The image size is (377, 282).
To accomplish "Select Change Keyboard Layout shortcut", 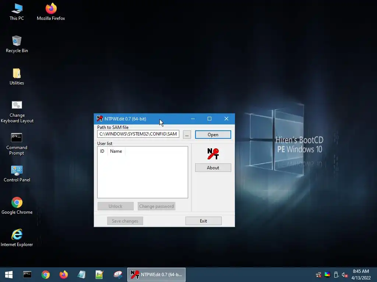I will click(17, 112).
